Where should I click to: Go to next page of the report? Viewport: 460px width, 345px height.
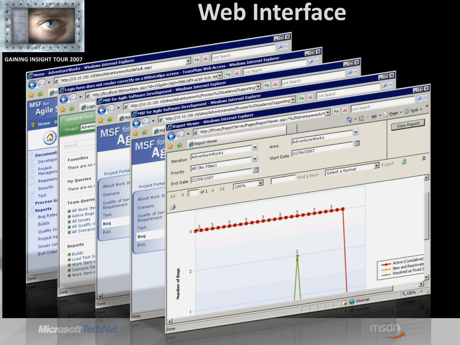click(212, 190)
